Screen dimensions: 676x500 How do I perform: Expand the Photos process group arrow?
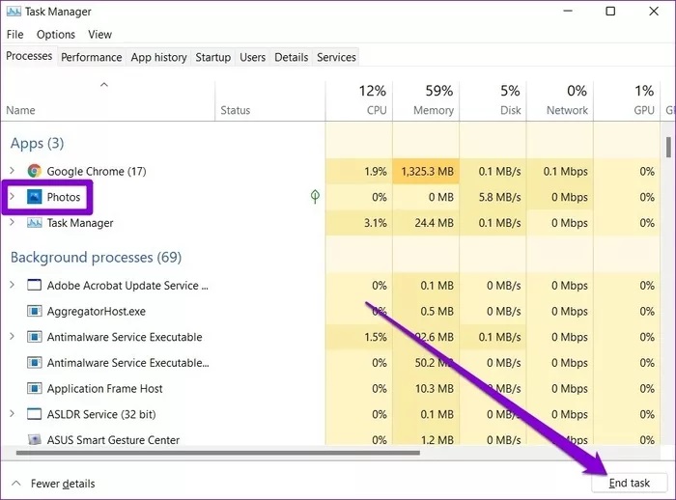pos(12,197)
